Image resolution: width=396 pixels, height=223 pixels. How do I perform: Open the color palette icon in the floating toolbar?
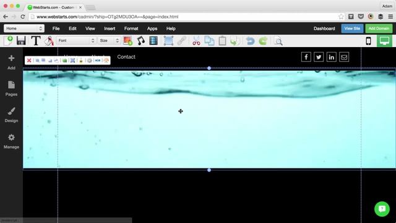coord(106,61)
